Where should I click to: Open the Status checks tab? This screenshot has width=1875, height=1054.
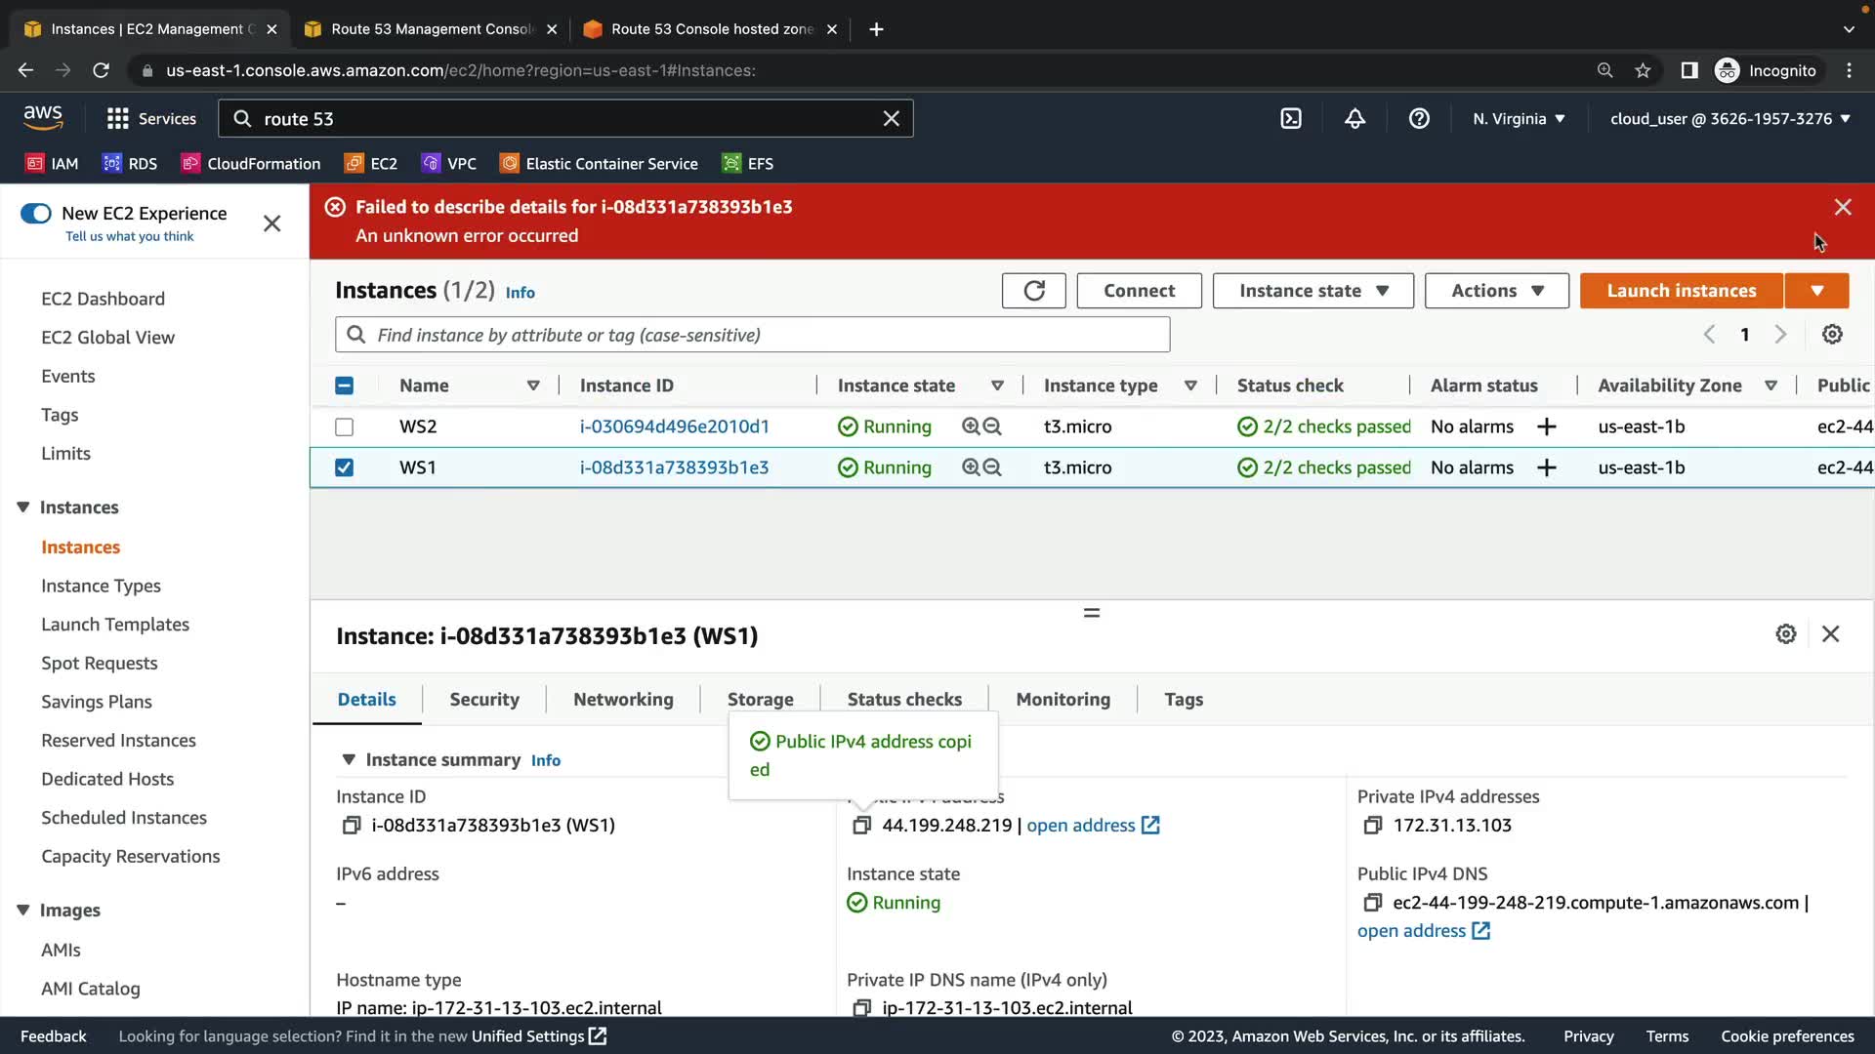pos(904,700)
